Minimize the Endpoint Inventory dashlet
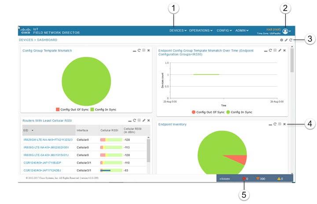The image size is (317, 204). coord(270,125)
